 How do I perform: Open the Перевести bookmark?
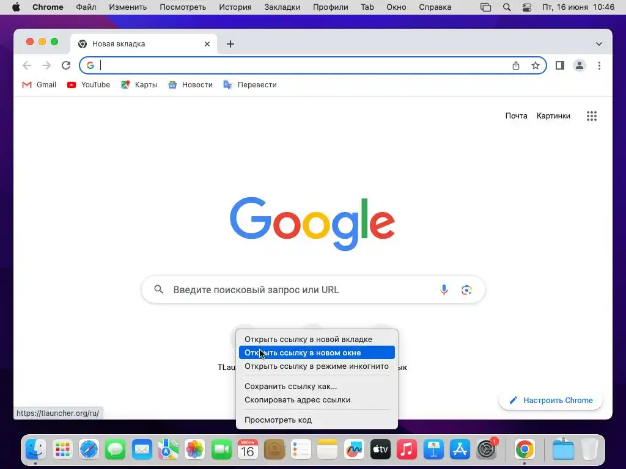250,84
